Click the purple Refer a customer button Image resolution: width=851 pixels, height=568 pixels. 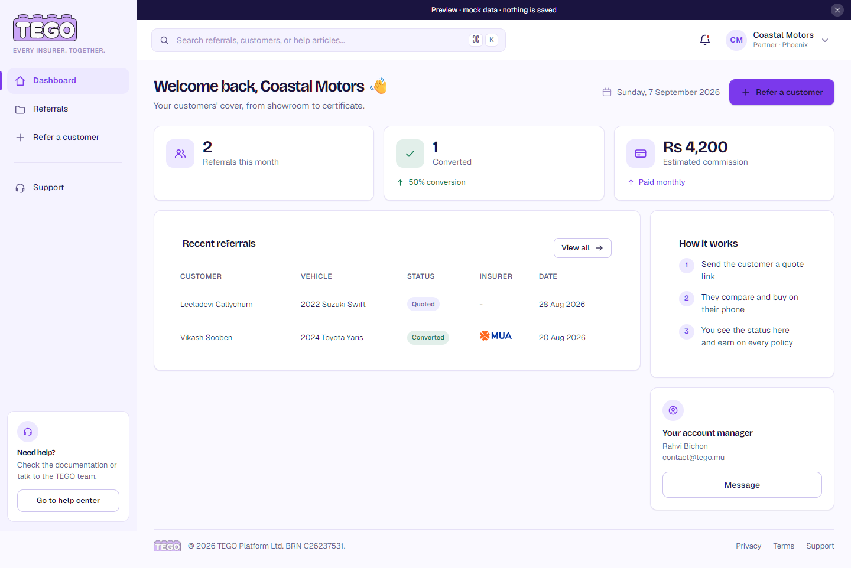click(782, 92)
